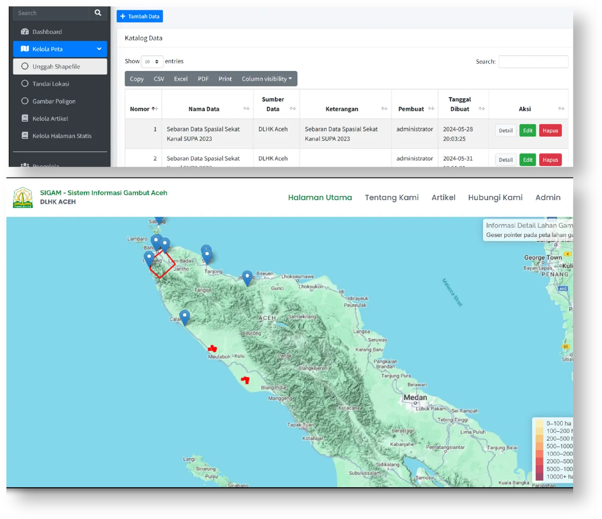Open the Tentang Kami page

392,198
